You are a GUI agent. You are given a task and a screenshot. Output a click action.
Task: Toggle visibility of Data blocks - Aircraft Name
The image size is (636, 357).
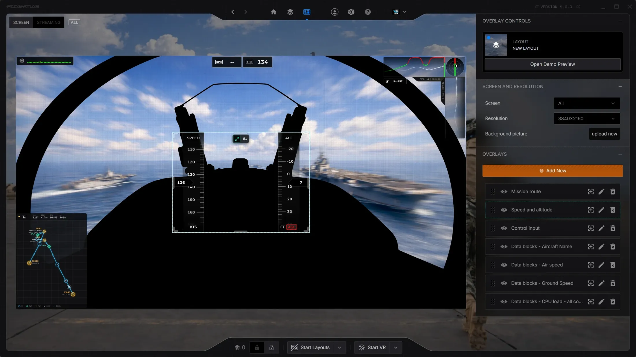pos(504,246)
